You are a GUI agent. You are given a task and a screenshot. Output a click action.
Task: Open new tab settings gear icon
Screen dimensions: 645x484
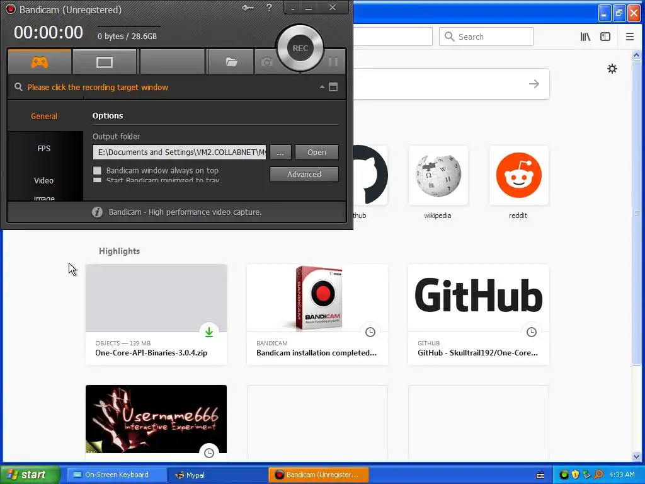tap(612, 69)
